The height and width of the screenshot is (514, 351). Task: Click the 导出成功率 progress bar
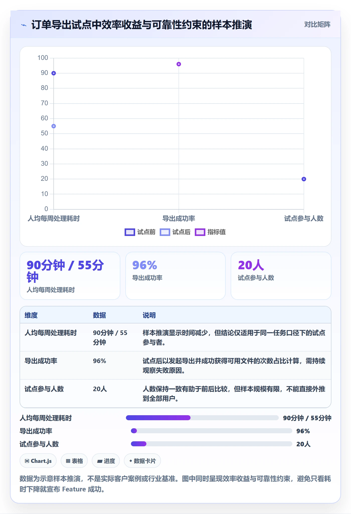coord(212,431)
